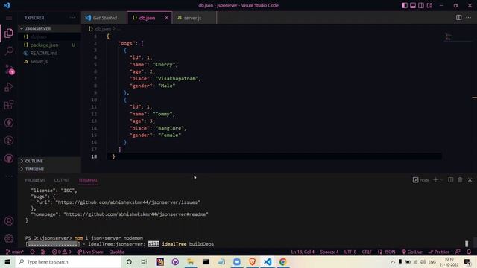This screenshot has height=268, width=477.
Task: Create a new terminal with plus icon
Action: coord(435,180)
